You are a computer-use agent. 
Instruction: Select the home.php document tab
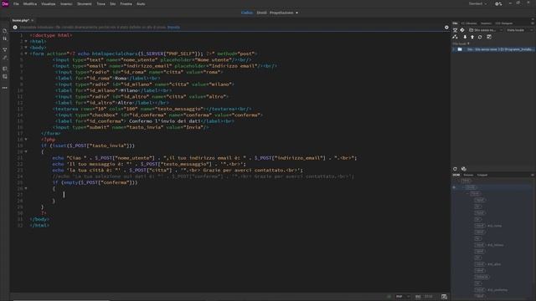20,20
